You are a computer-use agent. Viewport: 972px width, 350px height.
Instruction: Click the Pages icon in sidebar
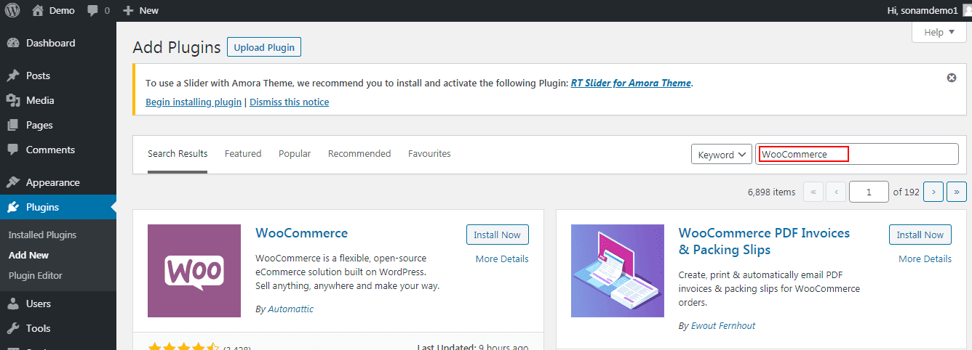[12, 125]
